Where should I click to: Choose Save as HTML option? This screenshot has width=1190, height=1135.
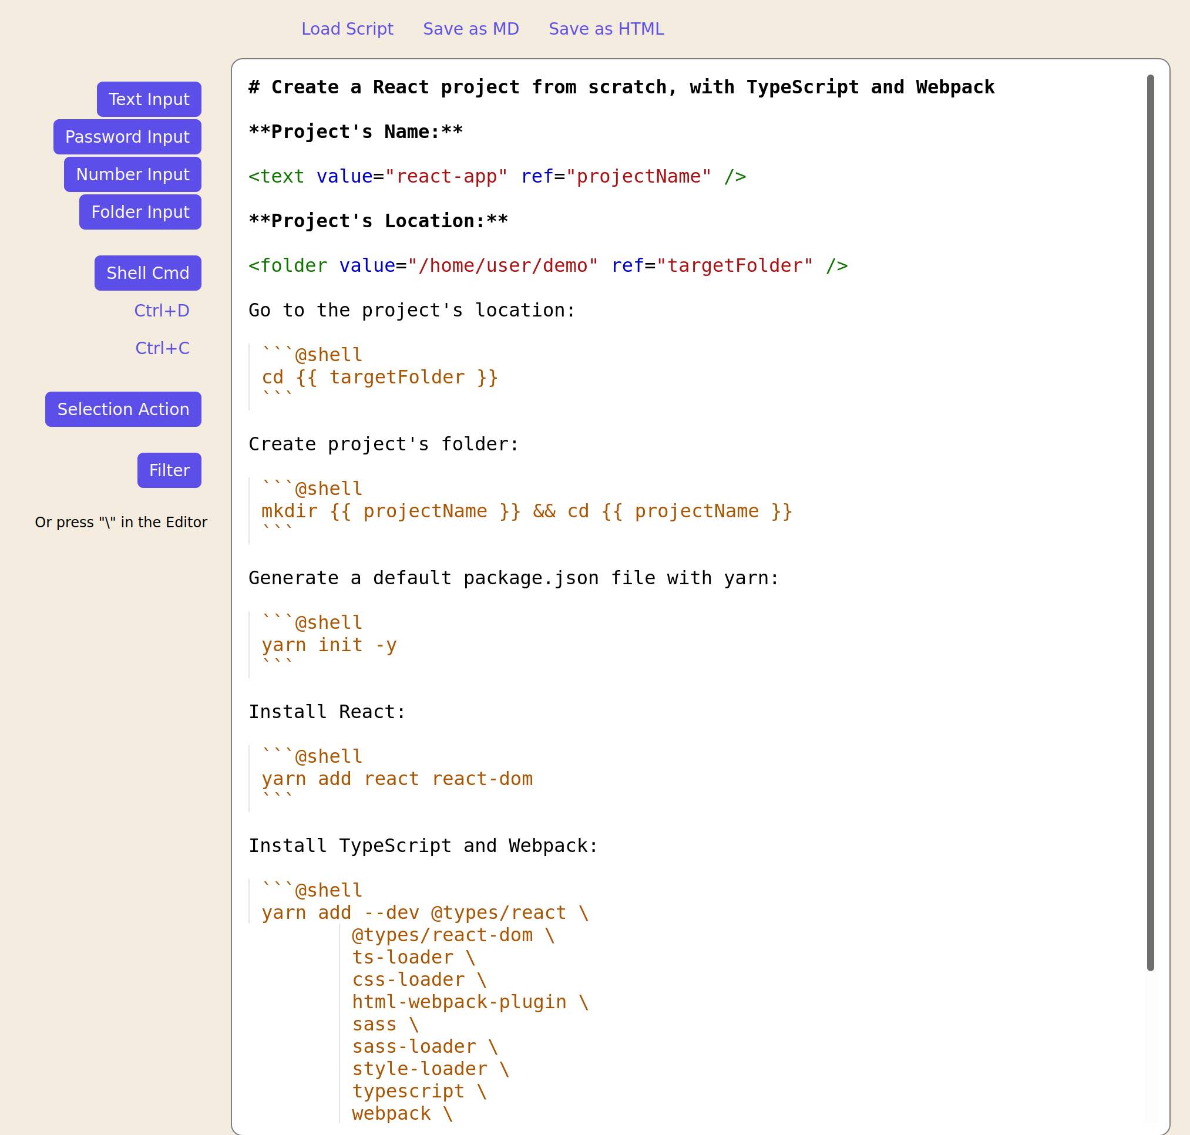[x=606, y=29]
